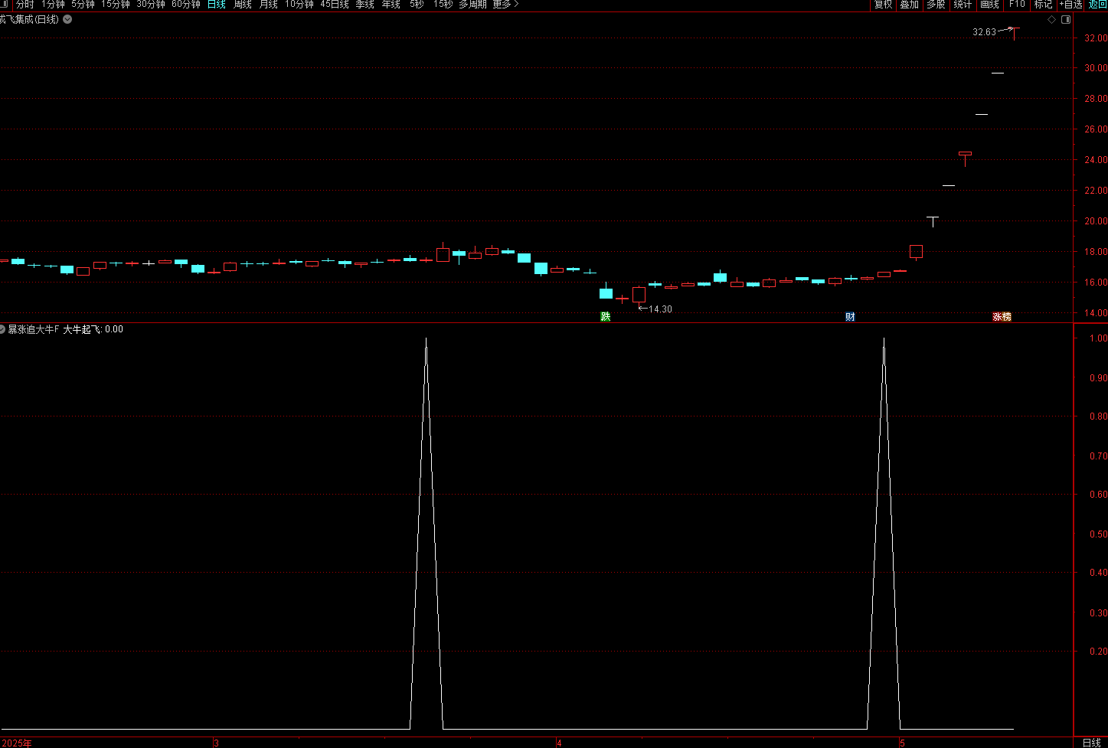Open the 多股 multi-stock view
This screenshot has height=748, width=1108.
(936, 5)
